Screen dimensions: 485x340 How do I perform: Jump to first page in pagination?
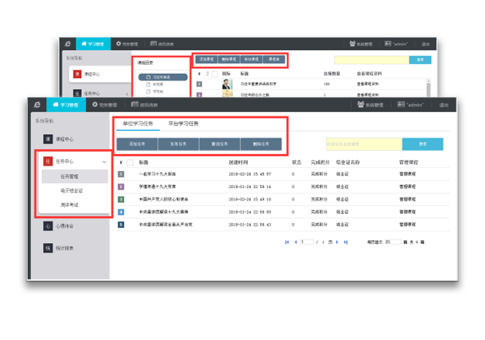[x=287, y=242]
